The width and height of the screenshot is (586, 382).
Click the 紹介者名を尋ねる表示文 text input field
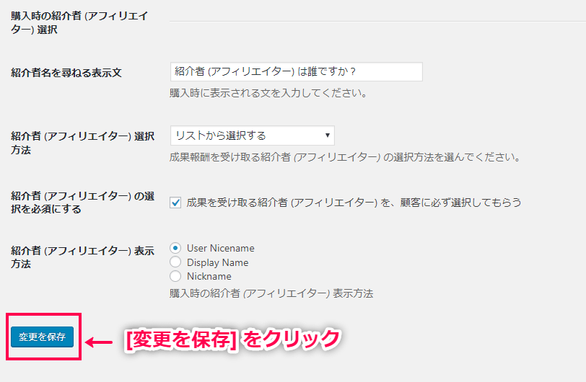[x=296, y=71]
